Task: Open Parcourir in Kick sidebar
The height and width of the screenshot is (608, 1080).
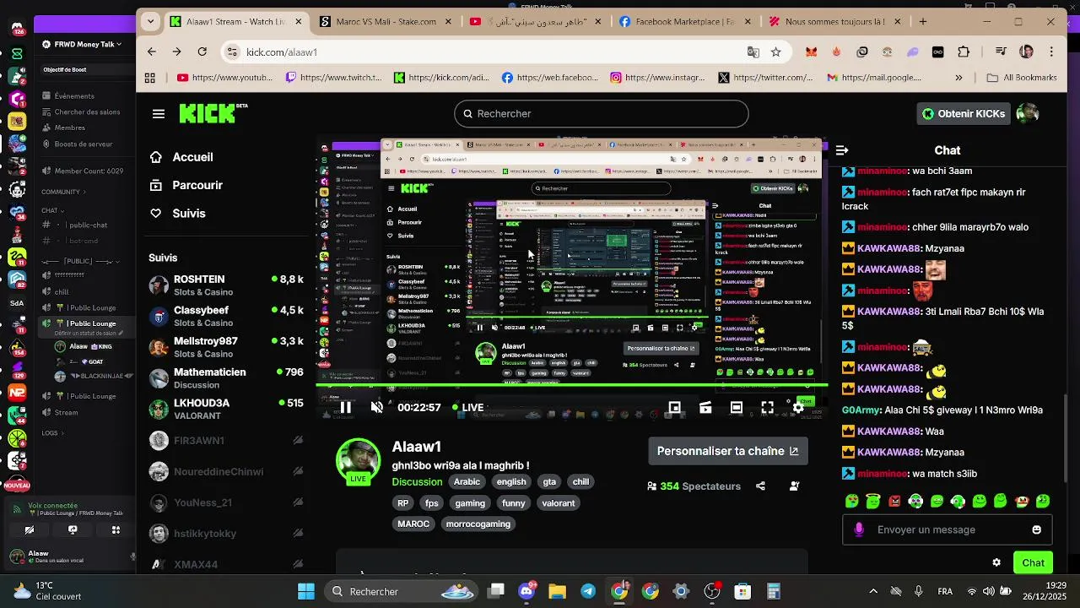Action: (186, 185)
